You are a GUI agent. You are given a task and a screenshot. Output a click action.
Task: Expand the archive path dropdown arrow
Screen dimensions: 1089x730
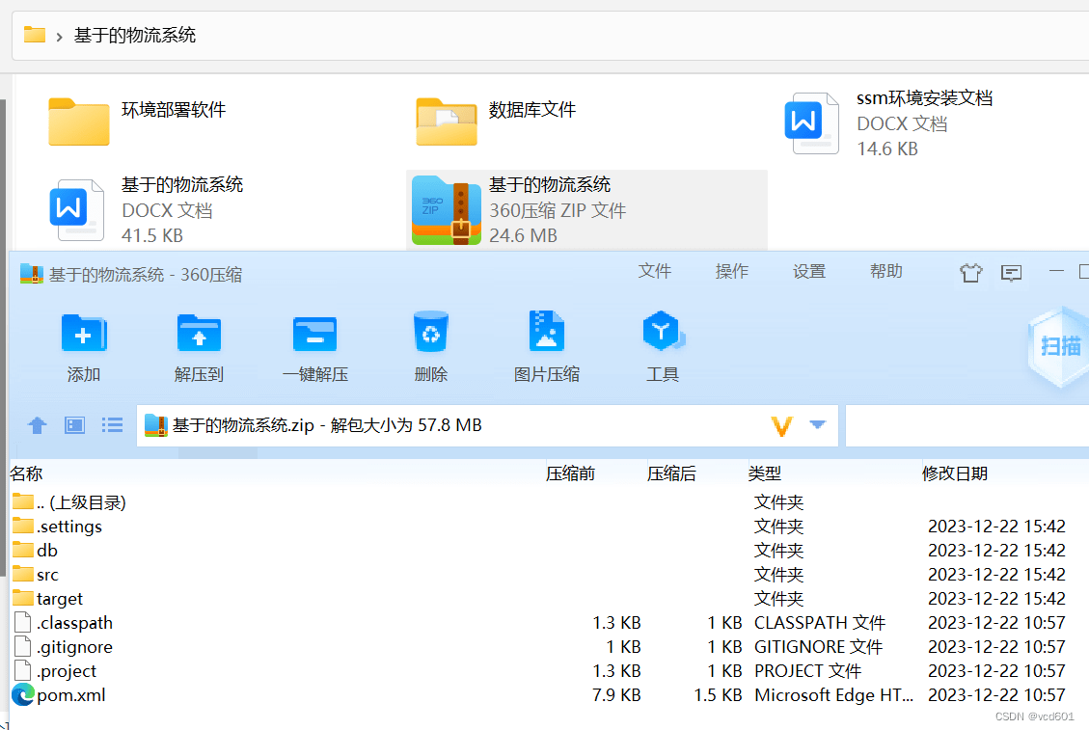point(817,424)
